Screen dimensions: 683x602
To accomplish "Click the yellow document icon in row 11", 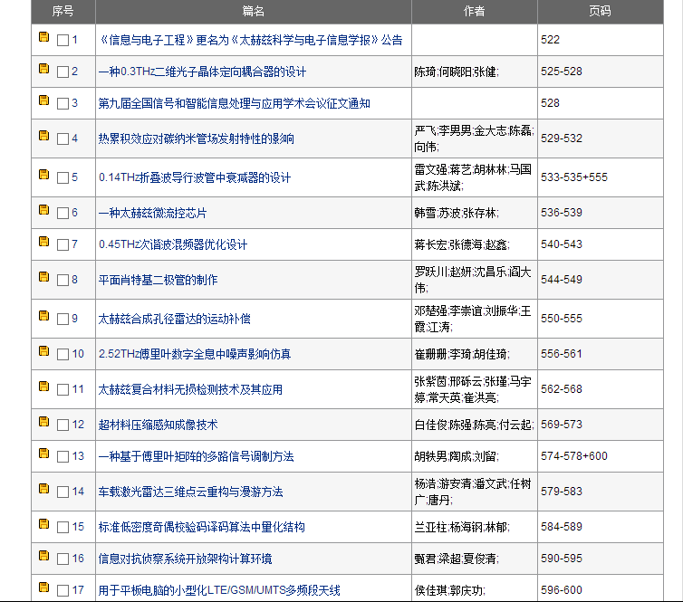I will [43, 387].
